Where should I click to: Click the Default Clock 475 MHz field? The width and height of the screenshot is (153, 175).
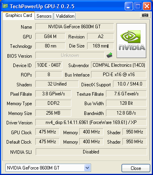pyautogui.click(x=47, y=142)
